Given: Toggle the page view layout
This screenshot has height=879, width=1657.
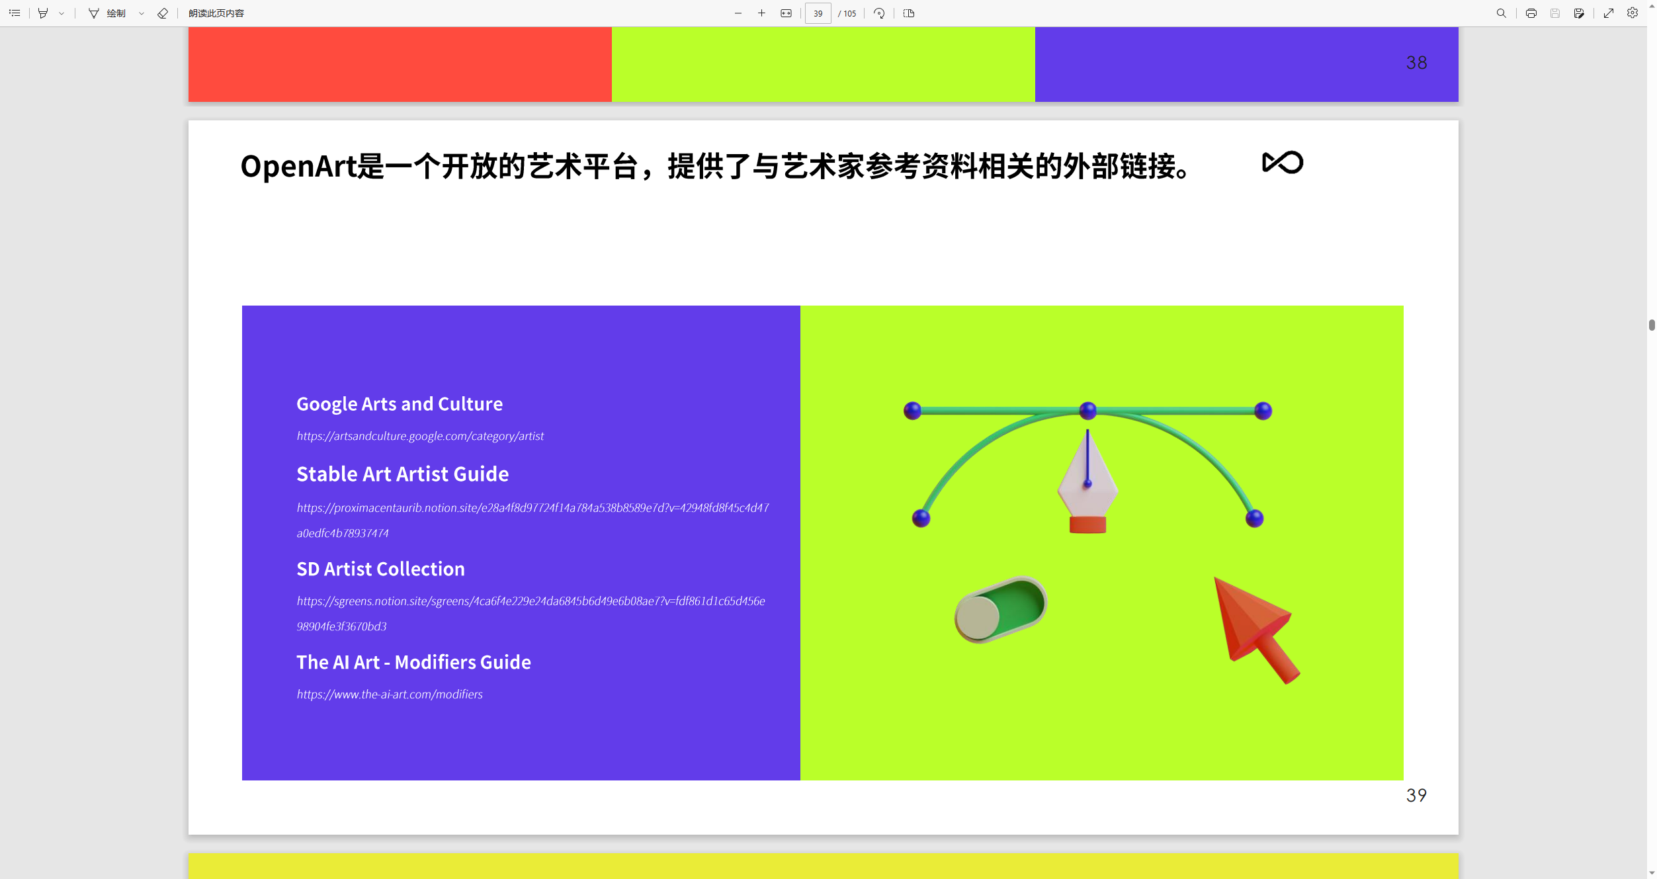Looking at the screenshot, I should (x=909, y=13).
